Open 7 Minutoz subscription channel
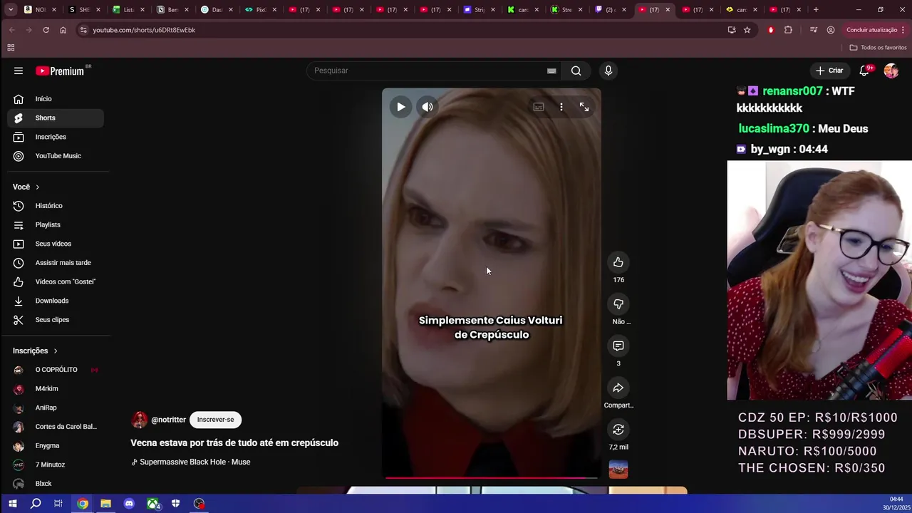The width and height of the screenshot is (912, 513). point(56,465)
